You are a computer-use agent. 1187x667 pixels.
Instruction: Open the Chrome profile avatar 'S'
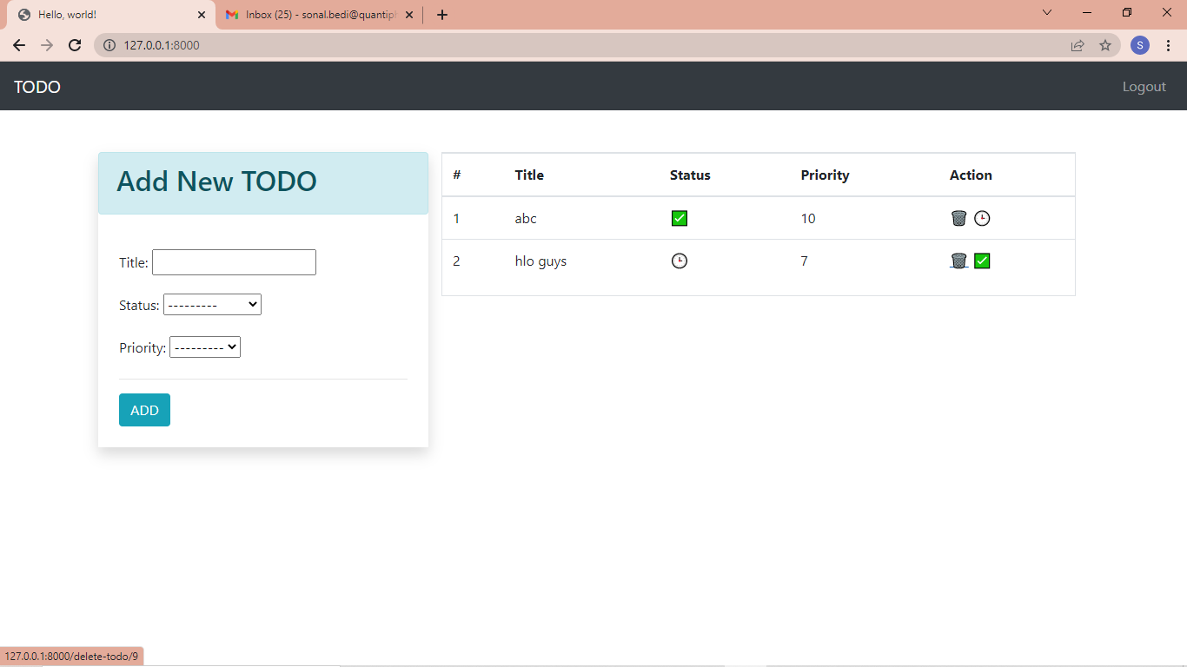1140,45
